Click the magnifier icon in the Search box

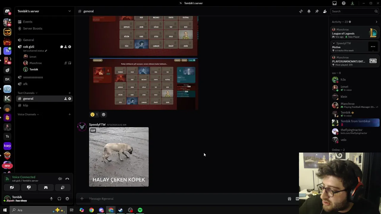click(376, 11)
